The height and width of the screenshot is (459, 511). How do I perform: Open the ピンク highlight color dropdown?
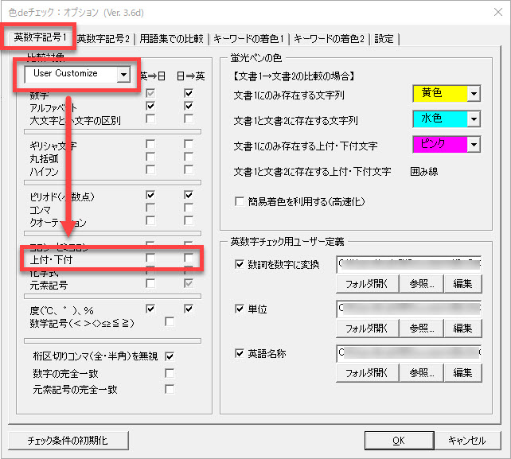[x=474, y=145]
